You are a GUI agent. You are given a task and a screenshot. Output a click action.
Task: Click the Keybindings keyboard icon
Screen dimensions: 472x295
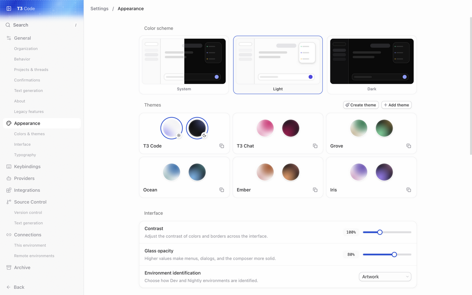point(9,167)
